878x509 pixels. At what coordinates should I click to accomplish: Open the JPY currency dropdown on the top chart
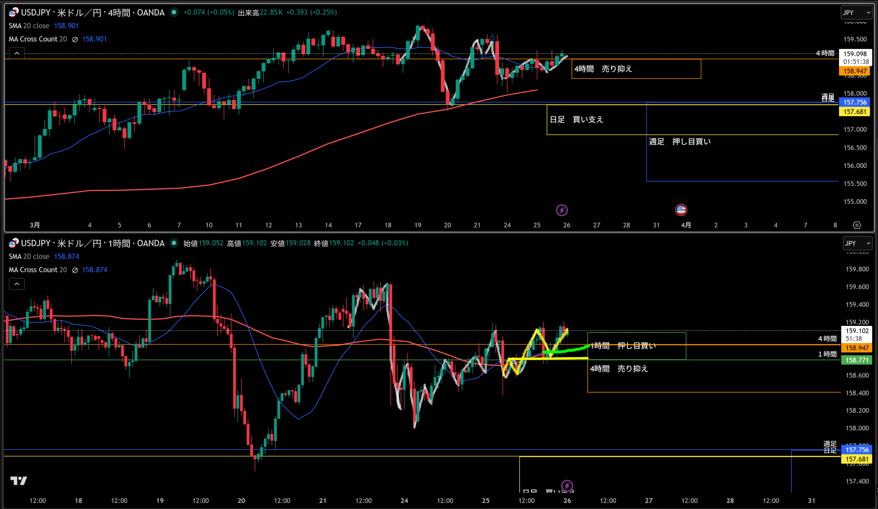[856, 13]
